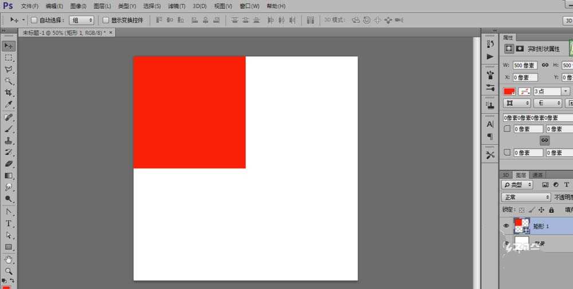This screenshot has width=573, height=289.
Task: Select the Crop tool
Action: coord(9,93)
